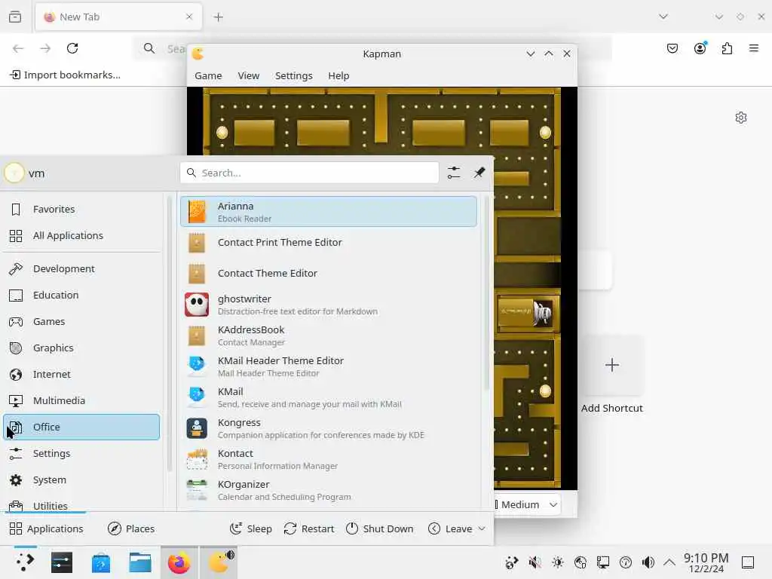772x579 pixels.
Task: Click the configure sliders icon beside search
Action: (x=454, y=173)
